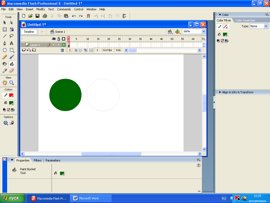Select the Paint Bucket tool
The width and height of the screenshot is (270, 203).
pos(12,64)
